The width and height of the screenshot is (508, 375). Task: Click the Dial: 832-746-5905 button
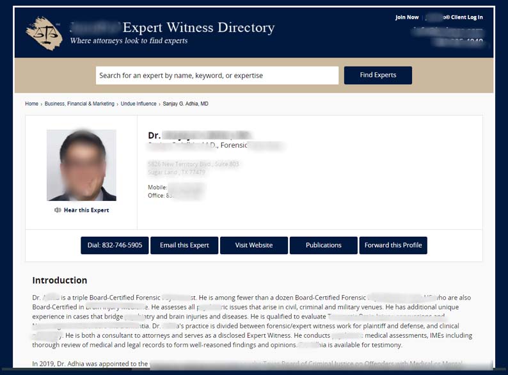point(115,245)
